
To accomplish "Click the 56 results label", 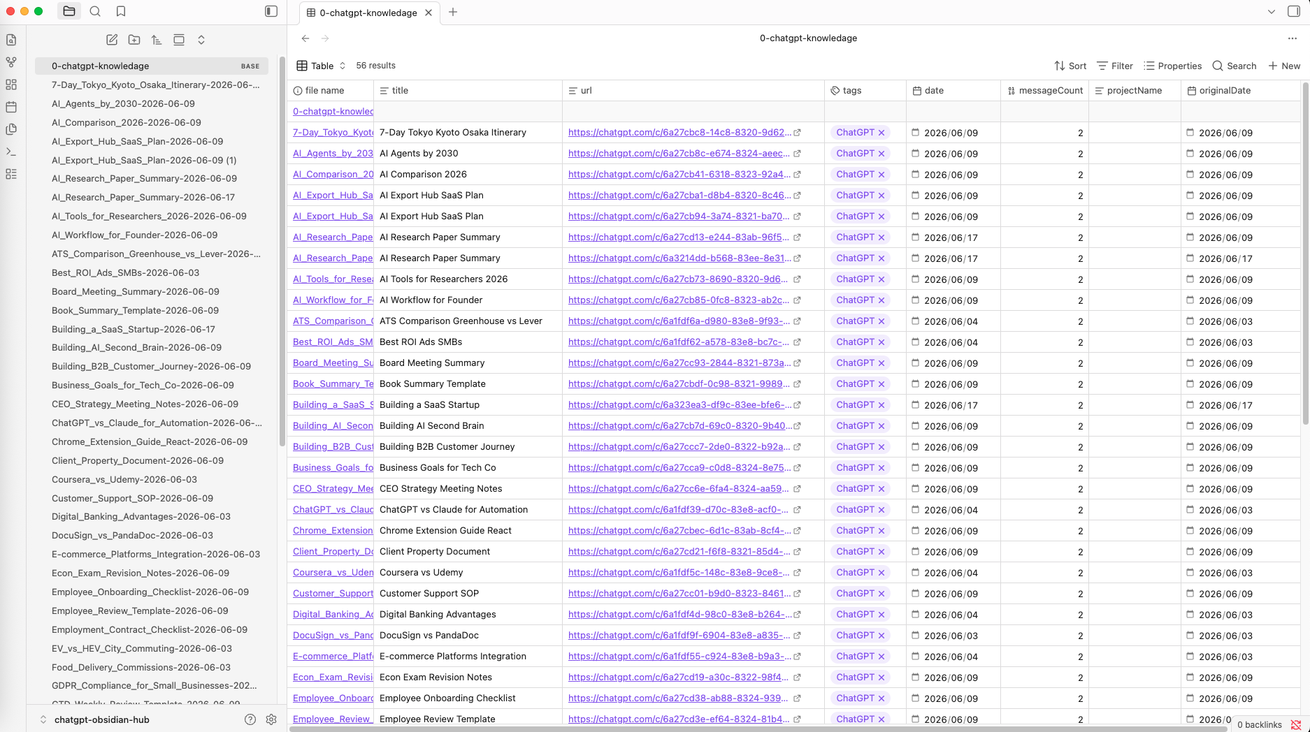I will [x=375, y=66].
